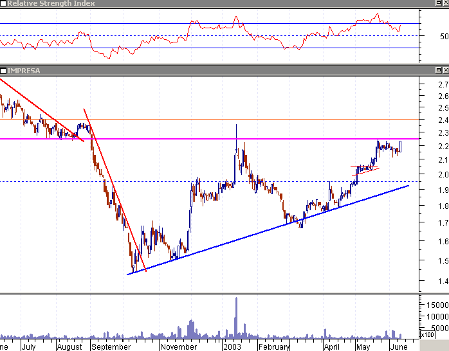Click the August label on date axis
Viewport: 449px width, 351px height.
[x=69, y=347]
